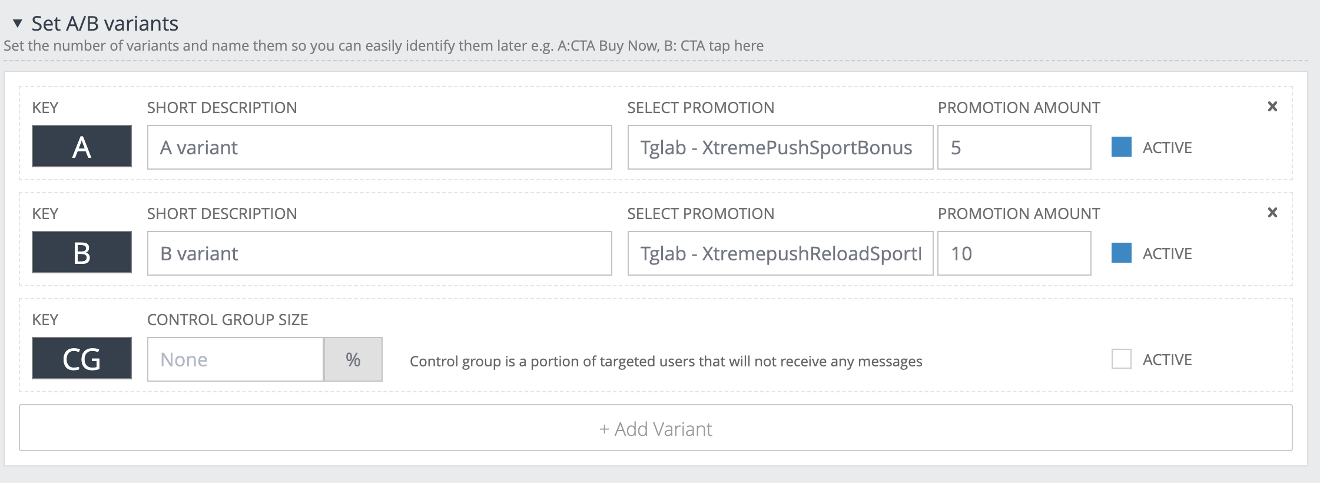
Task: Disable the Active checkbox for variant A
Action: click(x=1121, y=147)
